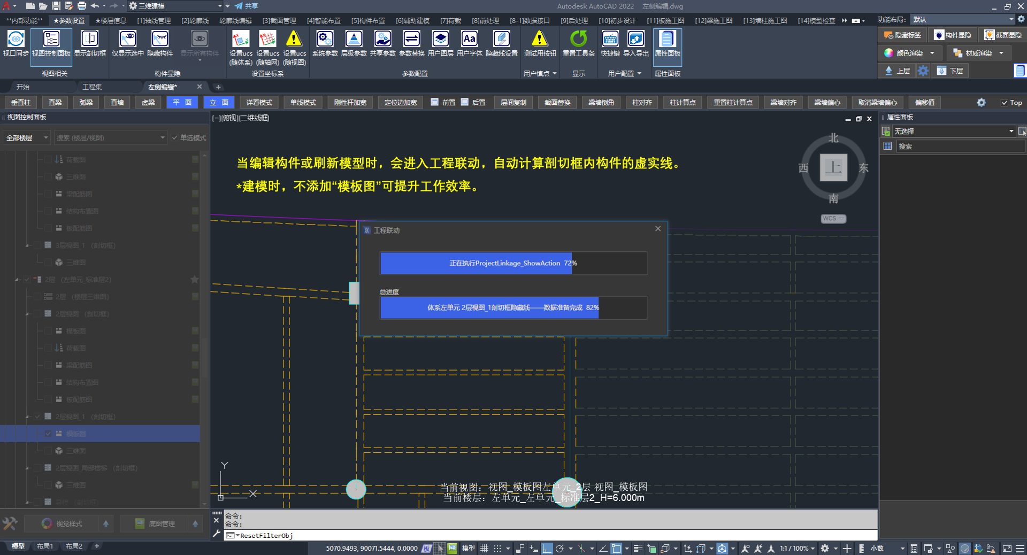Image resolution: width=1027 pixels, height=555 pixels.
Task: Toggle the Top checkbox
Action: coord(1005,103)
